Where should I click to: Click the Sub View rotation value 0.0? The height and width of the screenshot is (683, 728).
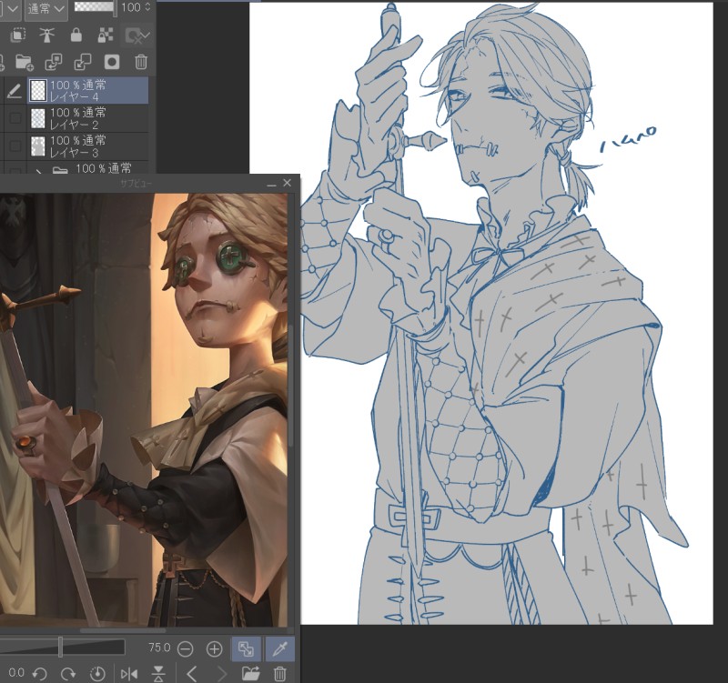[x=16, y=673]
